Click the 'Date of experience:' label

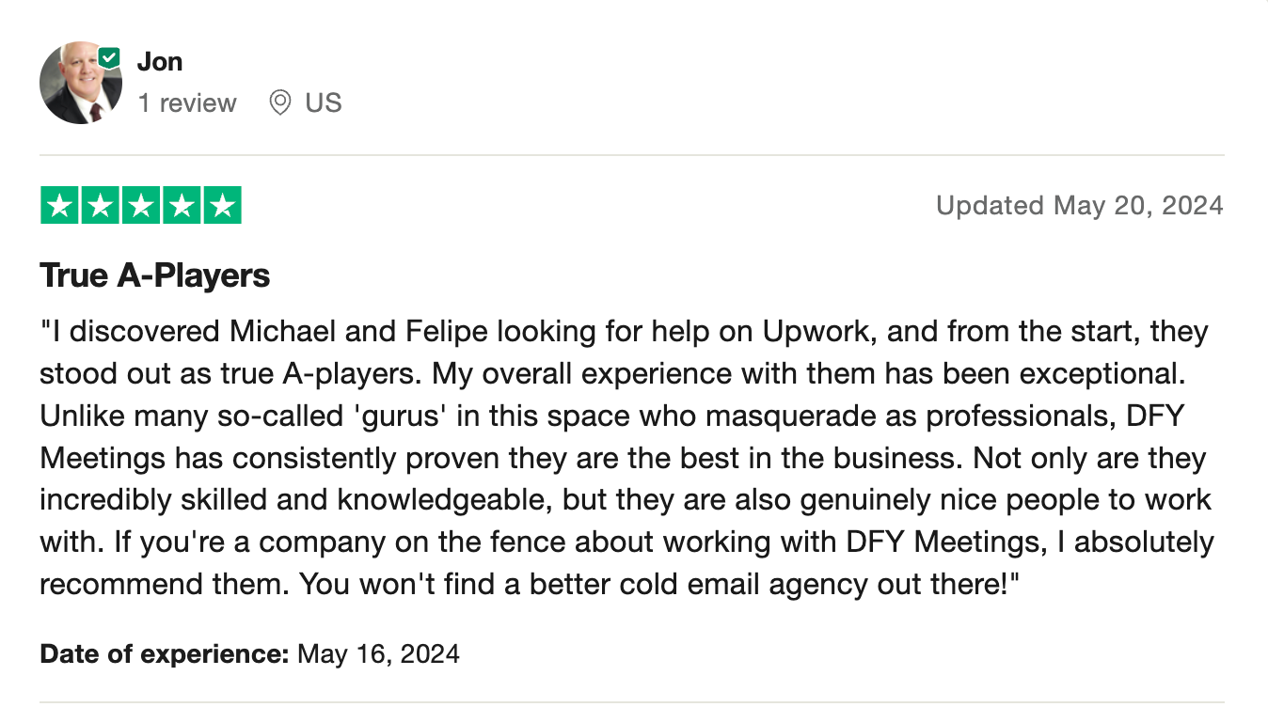165,652
